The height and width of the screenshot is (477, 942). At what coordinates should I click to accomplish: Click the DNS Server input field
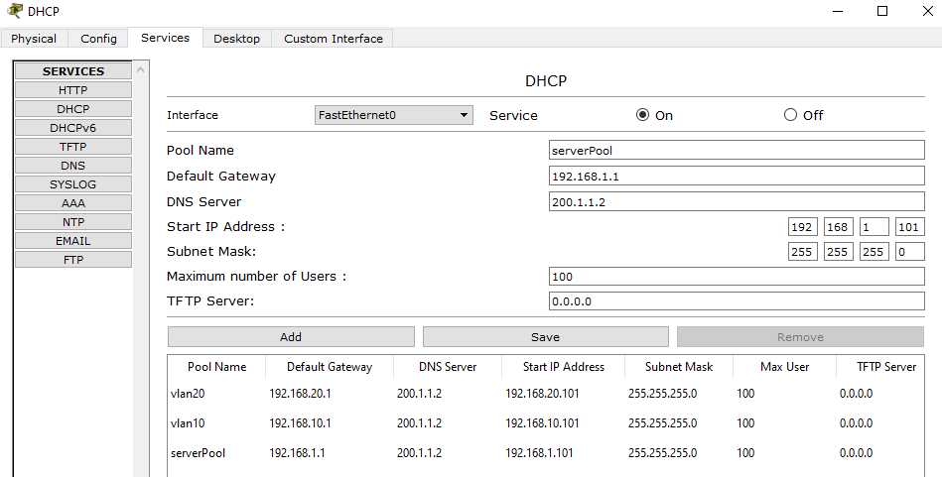[737, 201]
